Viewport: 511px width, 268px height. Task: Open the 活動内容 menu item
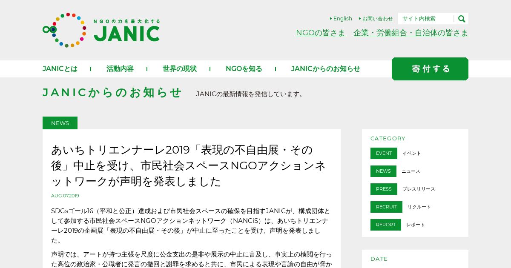[120, 69]
